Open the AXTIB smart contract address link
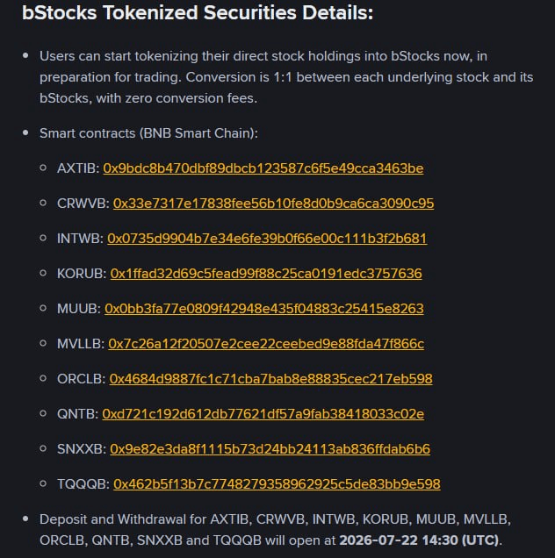Screen dimensions: 555x558 click(263, 168)
